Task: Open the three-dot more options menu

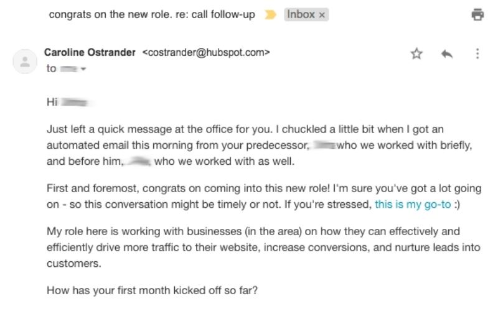Action: (477, 54)
